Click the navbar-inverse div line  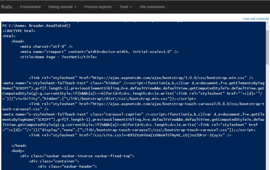[77, 156]
